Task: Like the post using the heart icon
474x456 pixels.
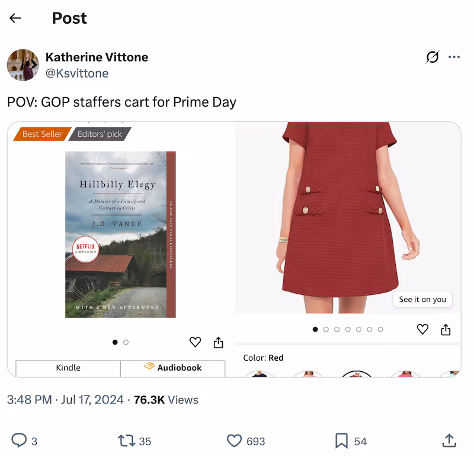Action: point(235,441)
